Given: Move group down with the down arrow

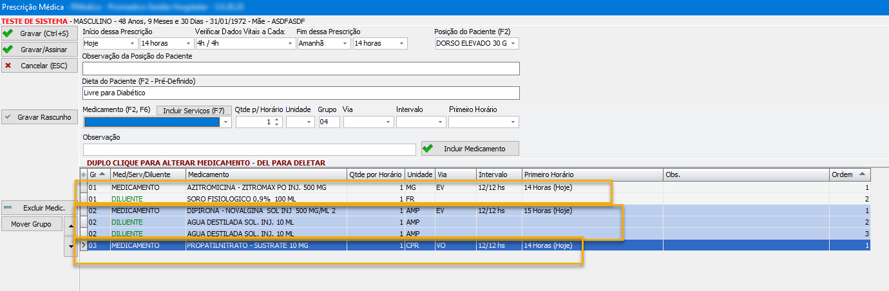Looking at the screenshot, I should click(x=71, y=247).
